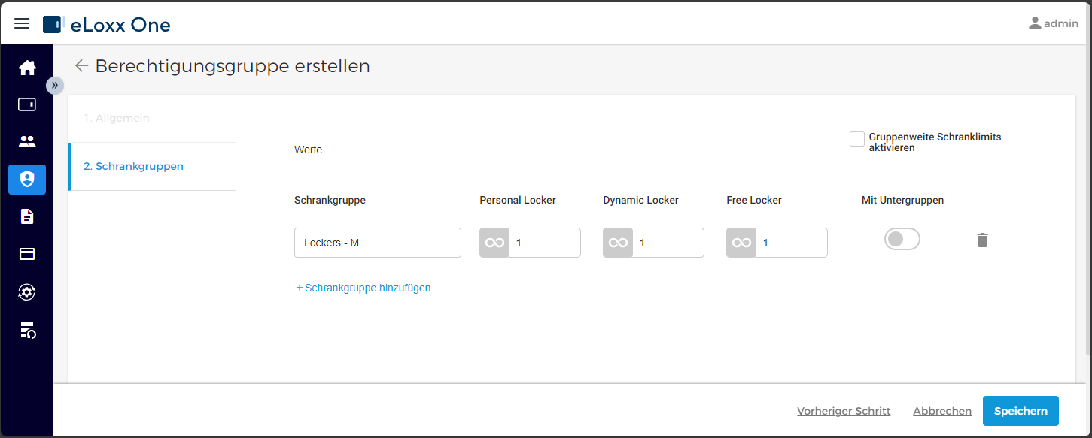Open the hamburger main menu
Screen dimensions: 1092x438
(22, 23)
